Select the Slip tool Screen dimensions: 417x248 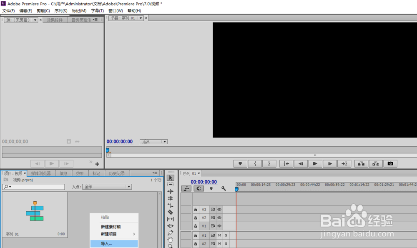tap(171, 219)
